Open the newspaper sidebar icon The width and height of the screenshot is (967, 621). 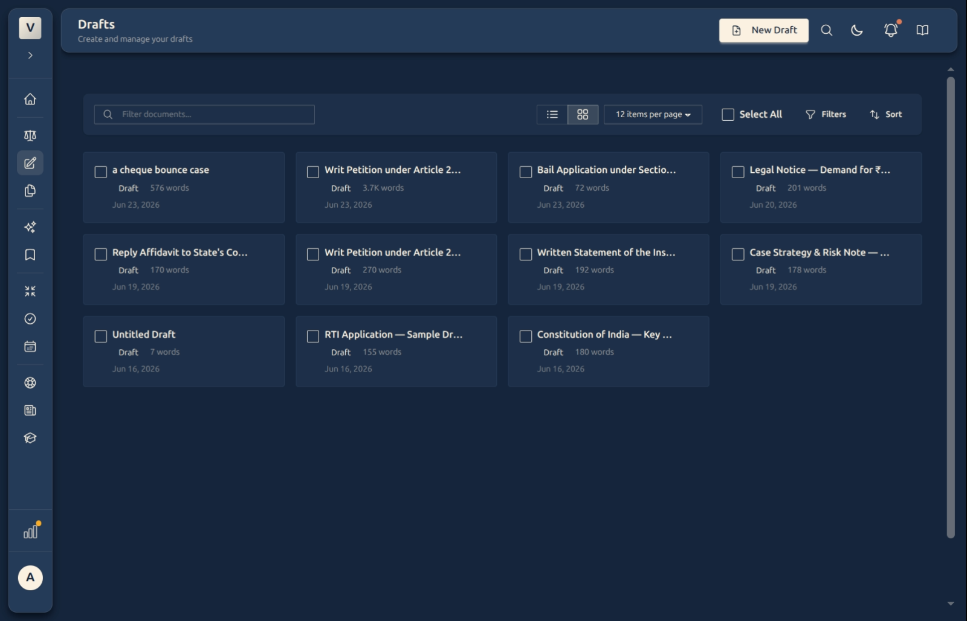pyautogui.click(x=30, y=411)
